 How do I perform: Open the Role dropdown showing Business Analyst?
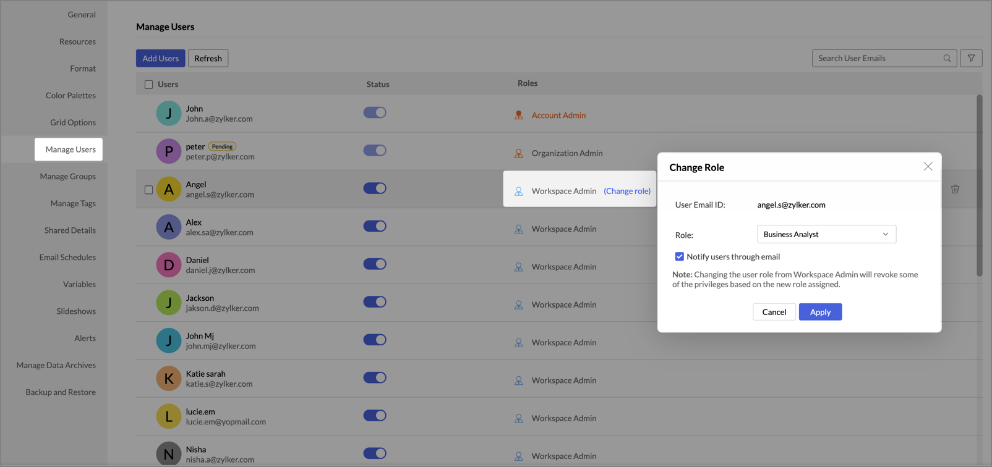pyautogui.click(x=826, y=234)
